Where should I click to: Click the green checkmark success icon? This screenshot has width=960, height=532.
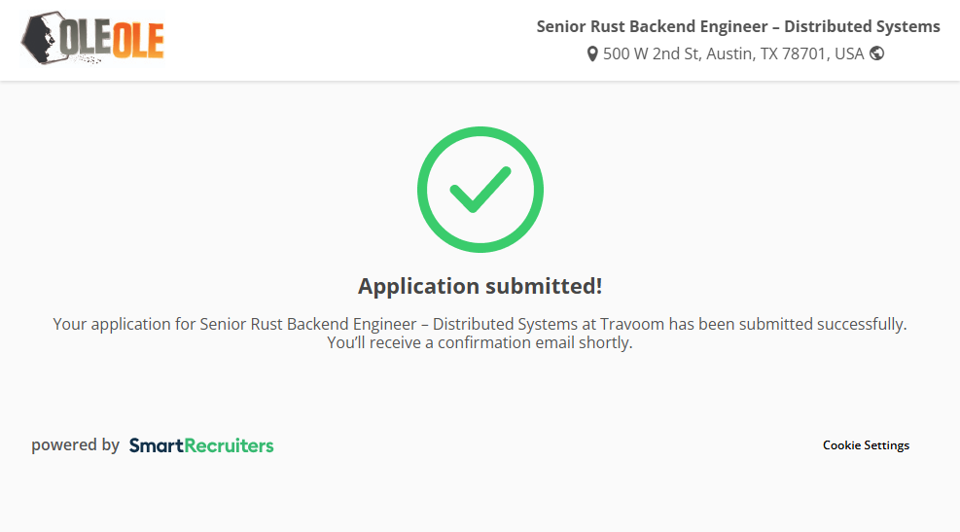[480, 190]
